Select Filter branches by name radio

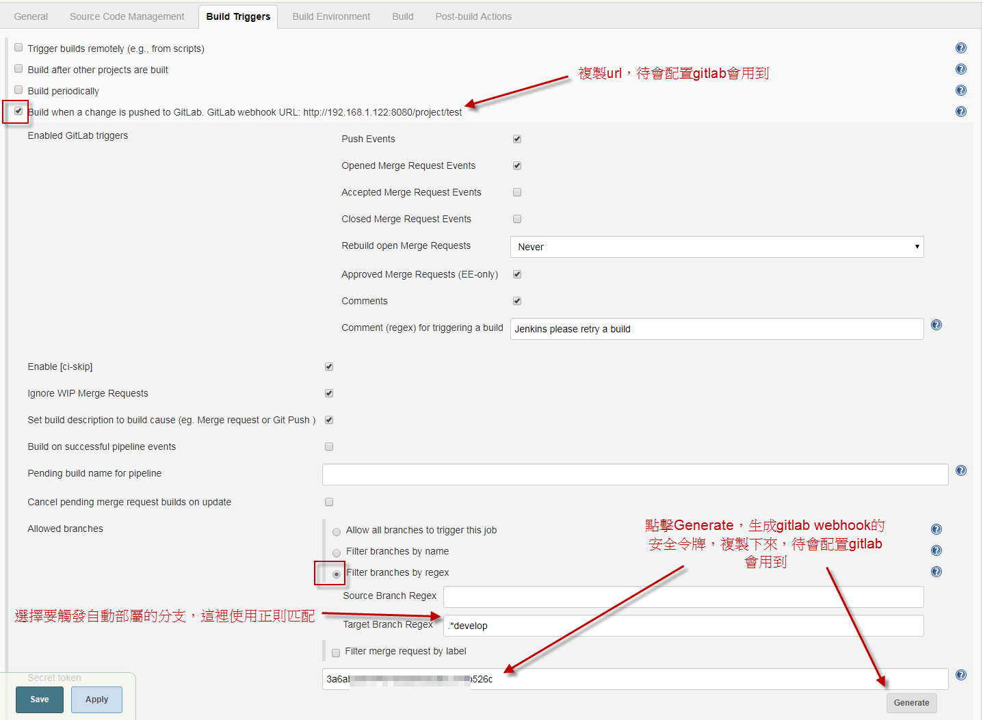pos(337,553)
